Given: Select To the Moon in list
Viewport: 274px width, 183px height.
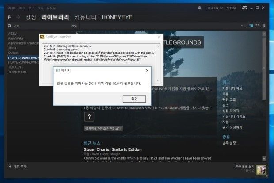Looking at the screenshot, I should (17, 72).
